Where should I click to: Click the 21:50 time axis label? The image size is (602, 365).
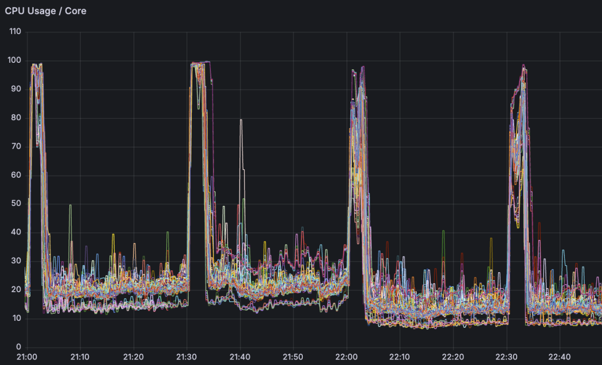click(293, 357)
